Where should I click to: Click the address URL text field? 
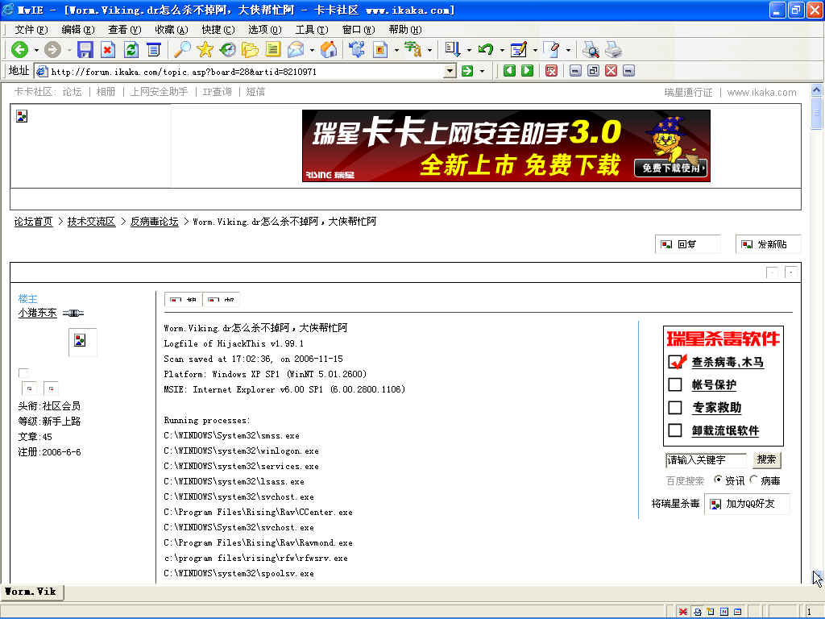[239, 71]
